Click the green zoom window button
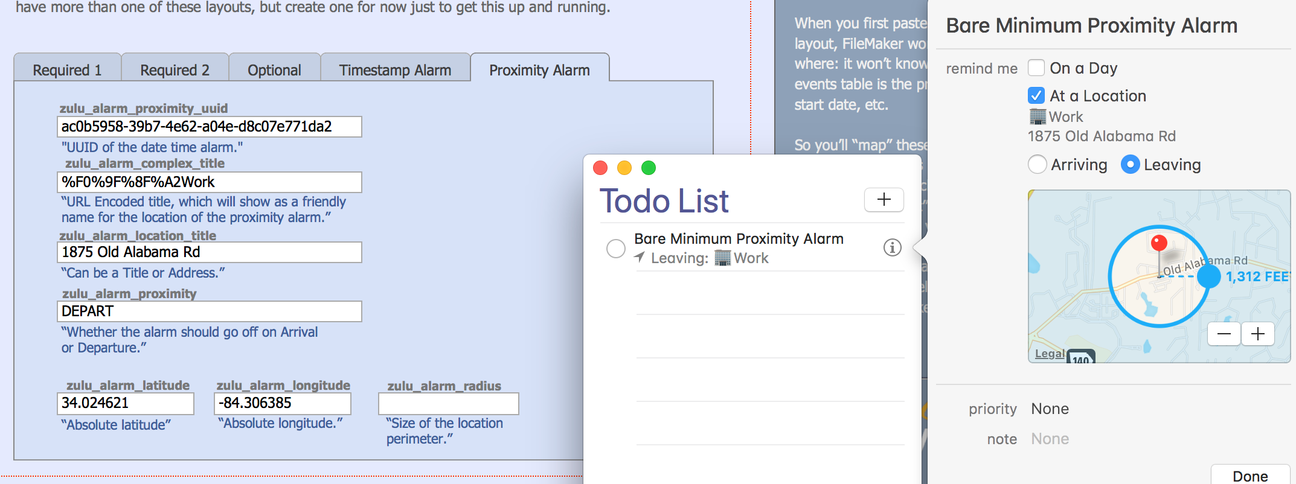Image resolution: width=1296 pixels, height=484 pixels. pyautogui.click(x=649, y=168)
